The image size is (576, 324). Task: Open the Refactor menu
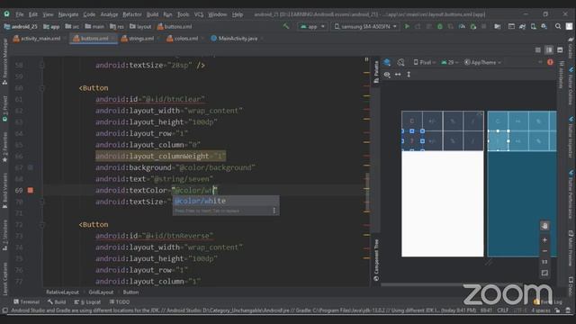[132, 14]
